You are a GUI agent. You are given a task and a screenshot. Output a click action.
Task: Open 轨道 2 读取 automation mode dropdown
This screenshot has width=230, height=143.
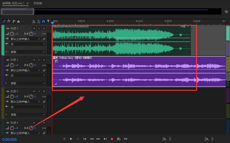tap(28, 83)
